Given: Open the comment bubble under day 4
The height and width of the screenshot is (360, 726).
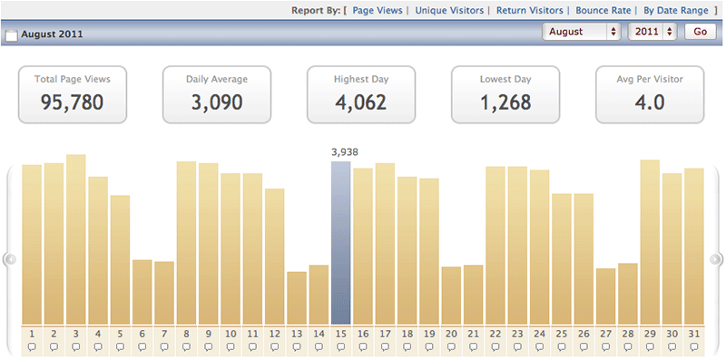Looking at the screenshot, I should (x=98, y=346).
